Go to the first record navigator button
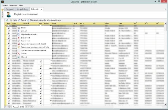This screenshot has height=110, width=168. tap(6, 107)
